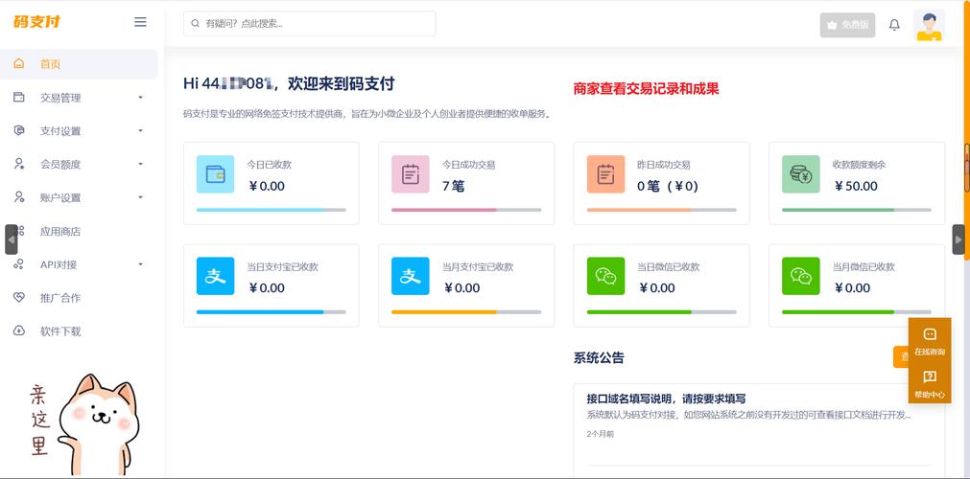Open the user avatar profile

929,25
